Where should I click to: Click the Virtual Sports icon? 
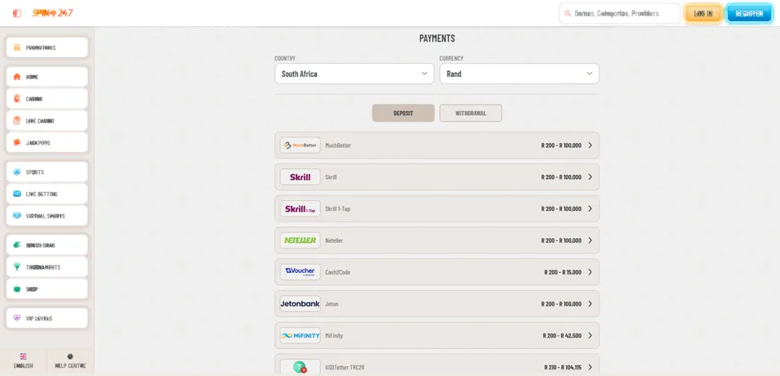point(17,216)
